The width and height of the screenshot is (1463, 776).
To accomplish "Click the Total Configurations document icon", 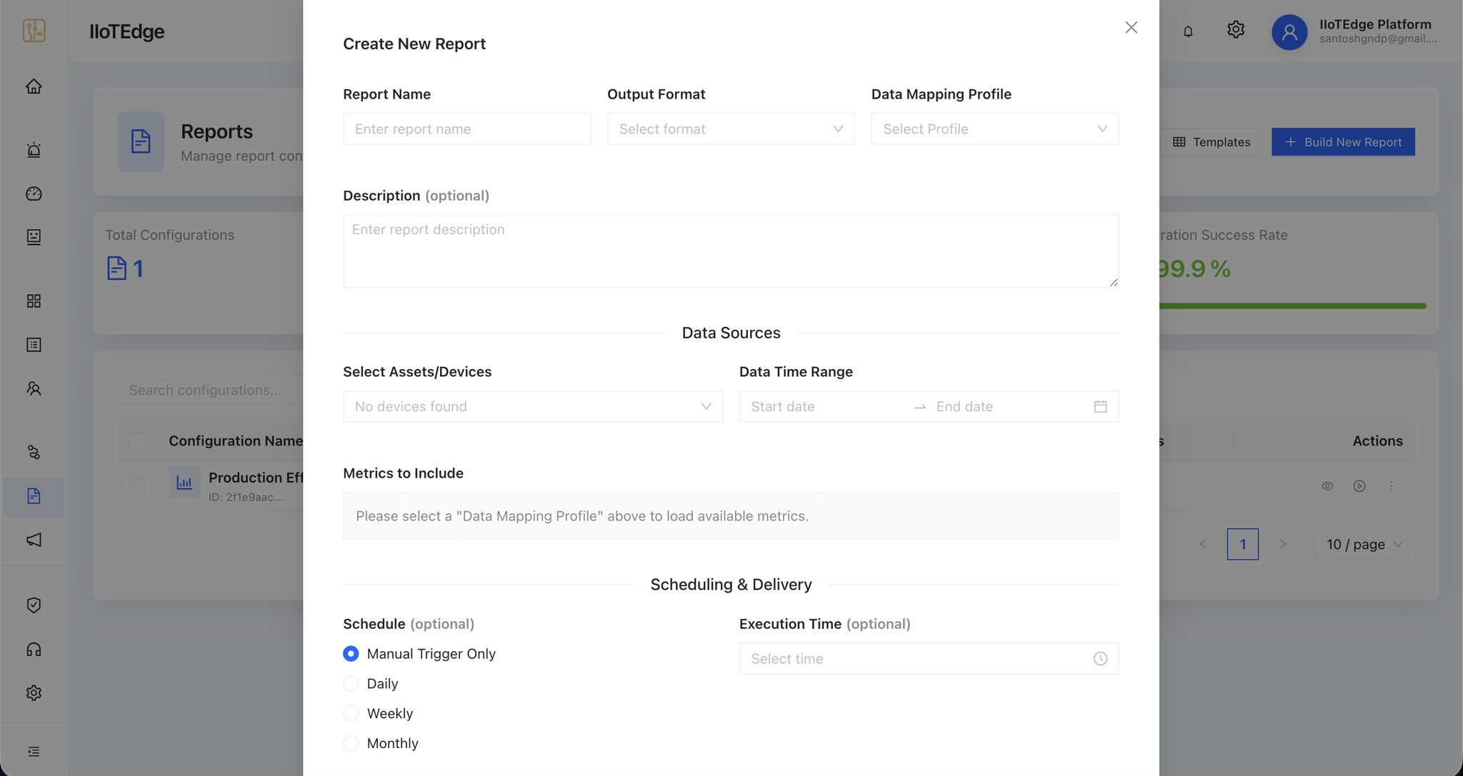I will coord(116,268).
